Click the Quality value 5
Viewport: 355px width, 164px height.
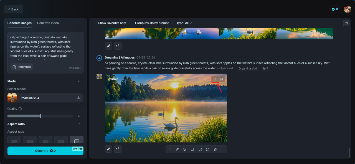(79, 116)
